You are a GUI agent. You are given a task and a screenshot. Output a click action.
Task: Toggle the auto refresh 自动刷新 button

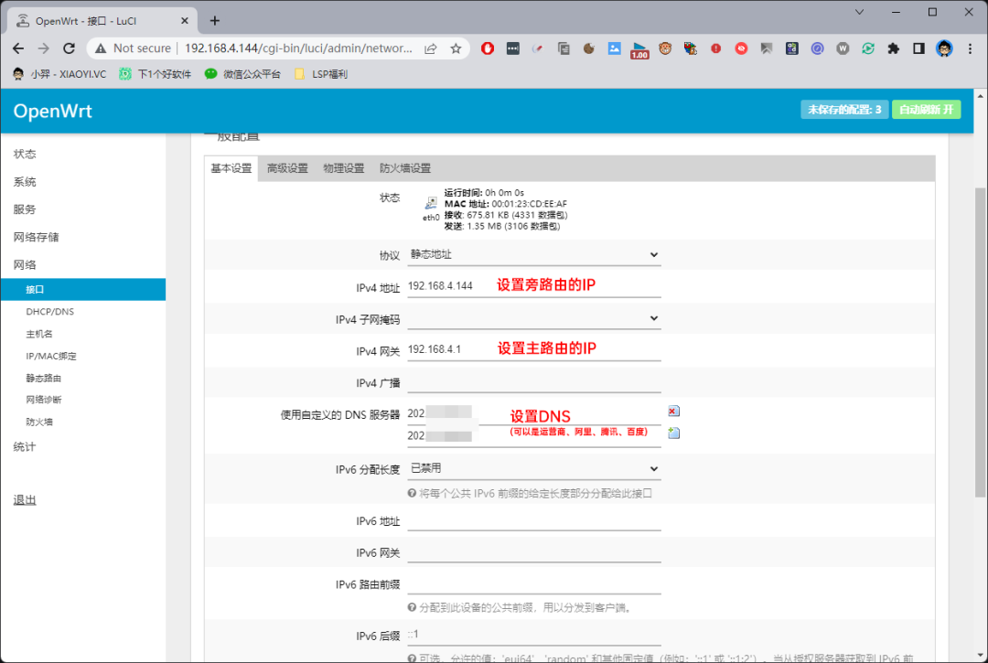[x=926, y=110]
